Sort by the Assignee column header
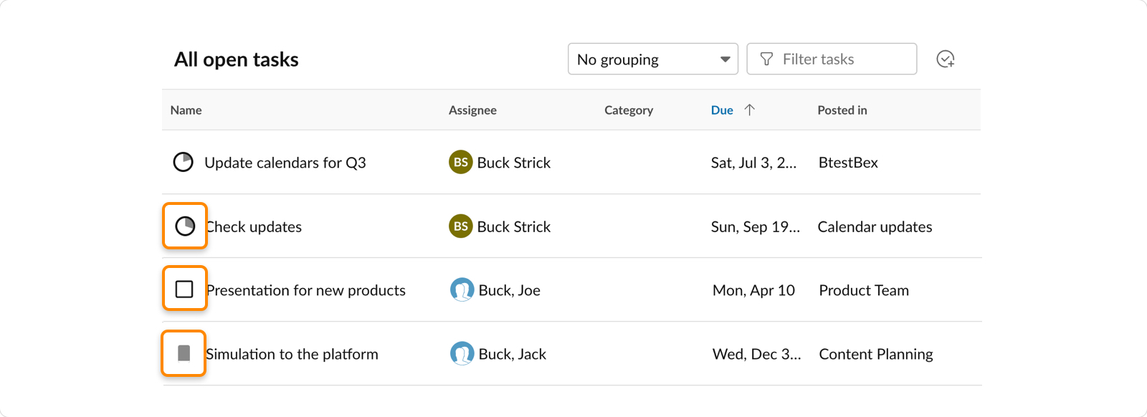1147x417 pixels. click(x=472, y=110)
